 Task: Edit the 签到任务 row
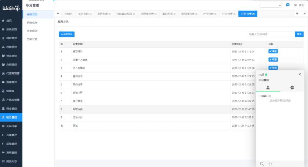pyautogui.click(x=273, y=51)
